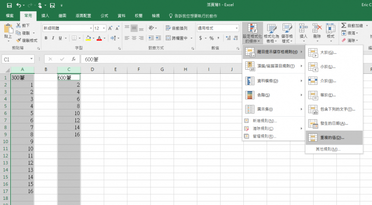
Task: Open the number format dropdown
Action: (237, 28)
